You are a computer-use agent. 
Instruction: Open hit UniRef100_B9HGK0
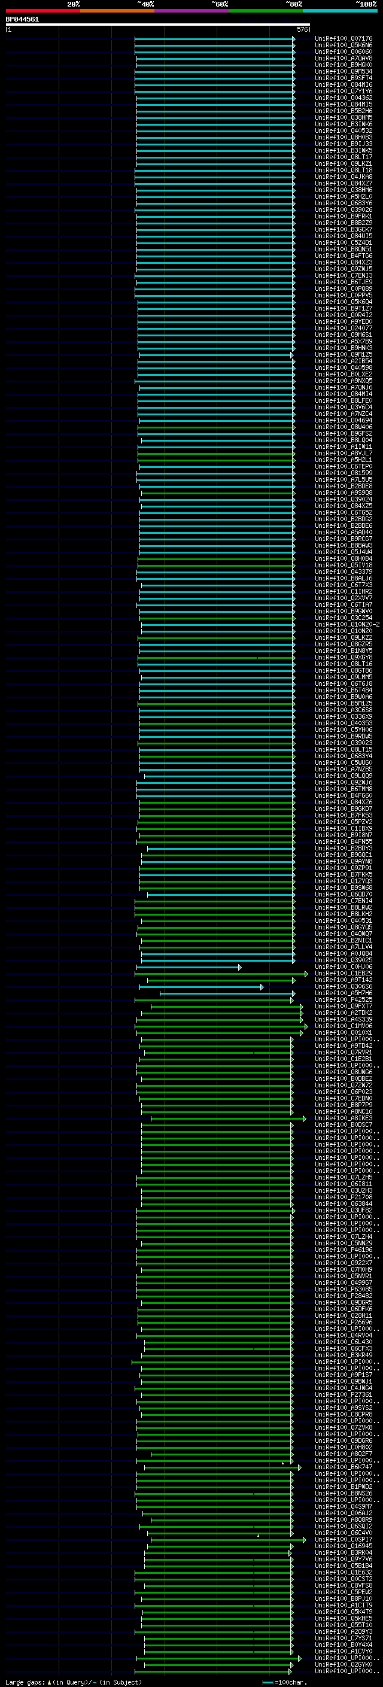point(344,65)
